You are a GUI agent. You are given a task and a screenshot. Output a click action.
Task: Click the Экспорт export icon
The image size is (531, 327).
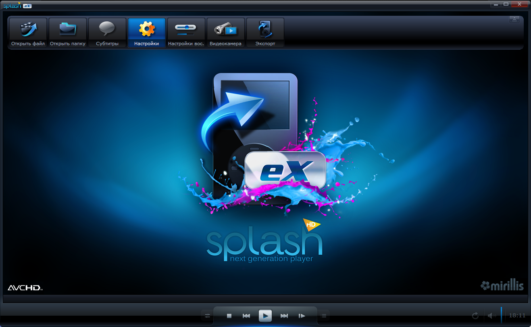(x=265, y=33)
